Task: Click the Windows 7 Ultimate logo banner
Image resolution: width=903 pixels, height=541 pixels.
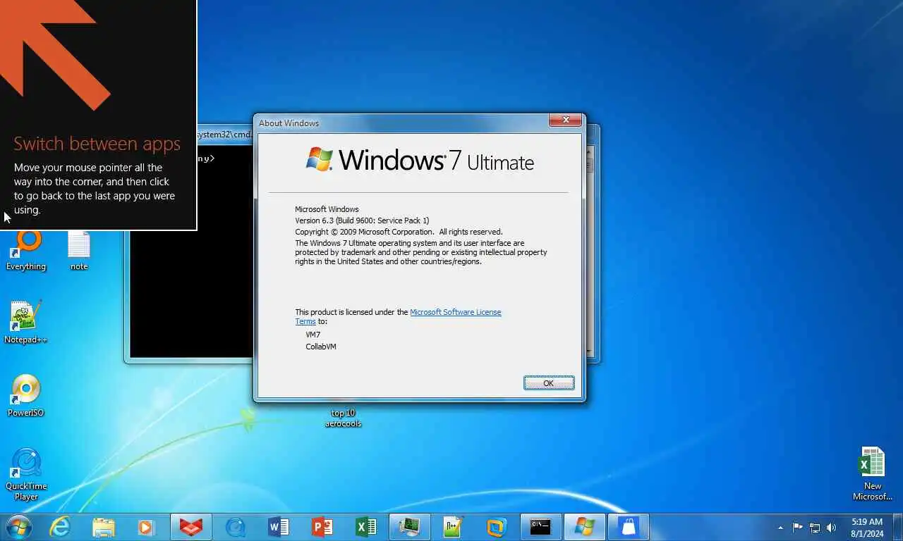Action: point(420,159)
